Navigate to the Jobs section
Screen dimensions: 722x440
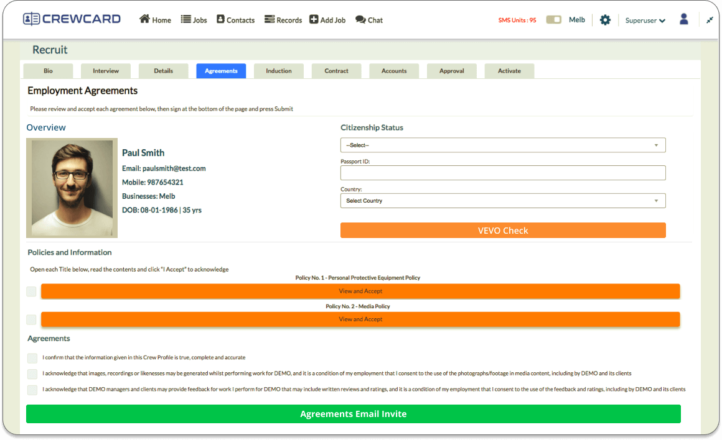coord(194,19)
